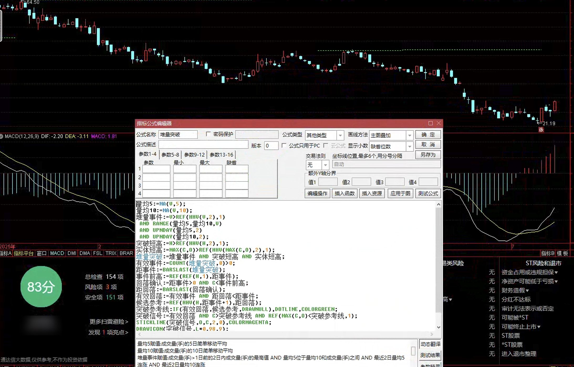Open the 发现1项亮点 link

pos(108,332)
